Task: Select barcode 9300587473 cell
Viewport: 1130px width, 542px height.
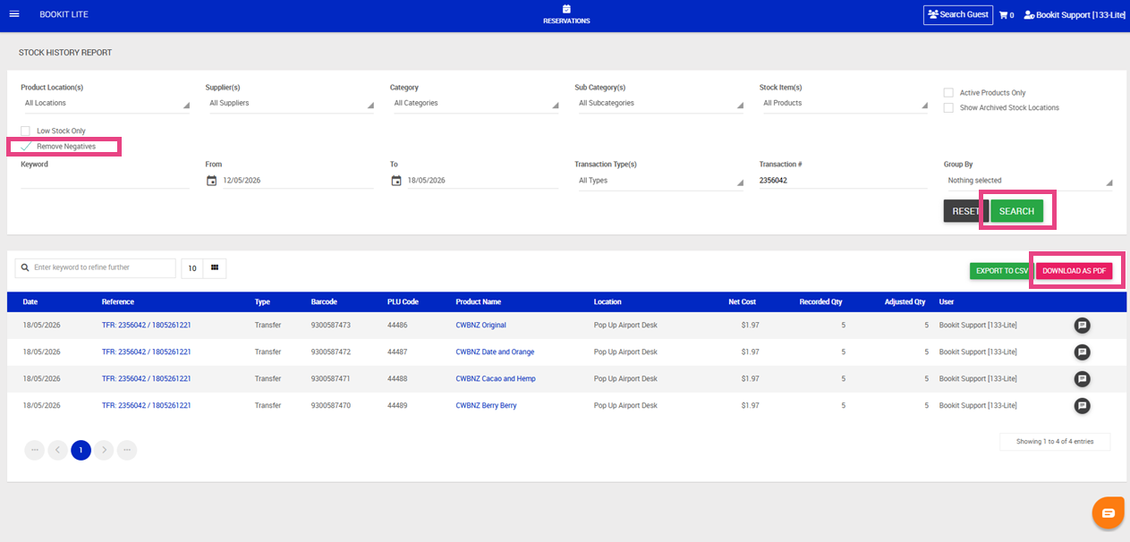Action: [331, 326]
